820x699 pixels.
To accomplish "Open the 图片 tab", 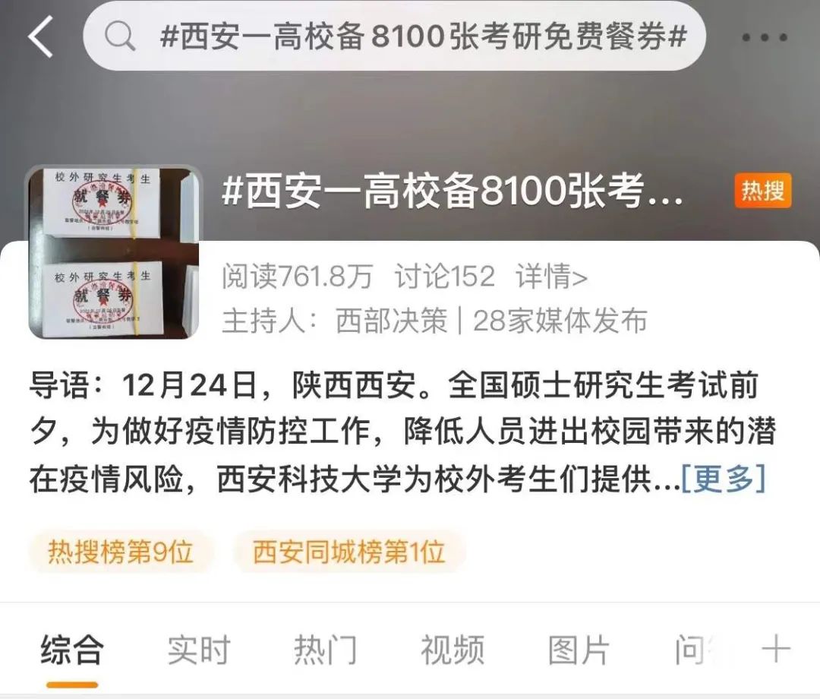I will 579,650.
